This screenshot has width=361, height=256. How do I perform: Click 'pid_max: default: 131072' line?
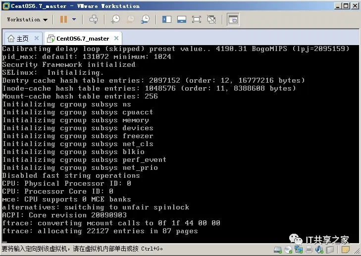click(87, 56)
